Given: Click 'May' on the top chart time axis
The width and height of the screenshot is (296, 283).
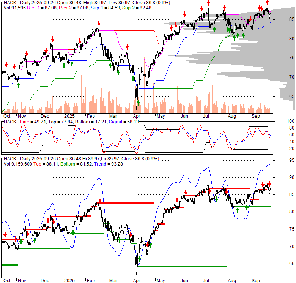Looking at the screenshot, I should coord(161,116).
